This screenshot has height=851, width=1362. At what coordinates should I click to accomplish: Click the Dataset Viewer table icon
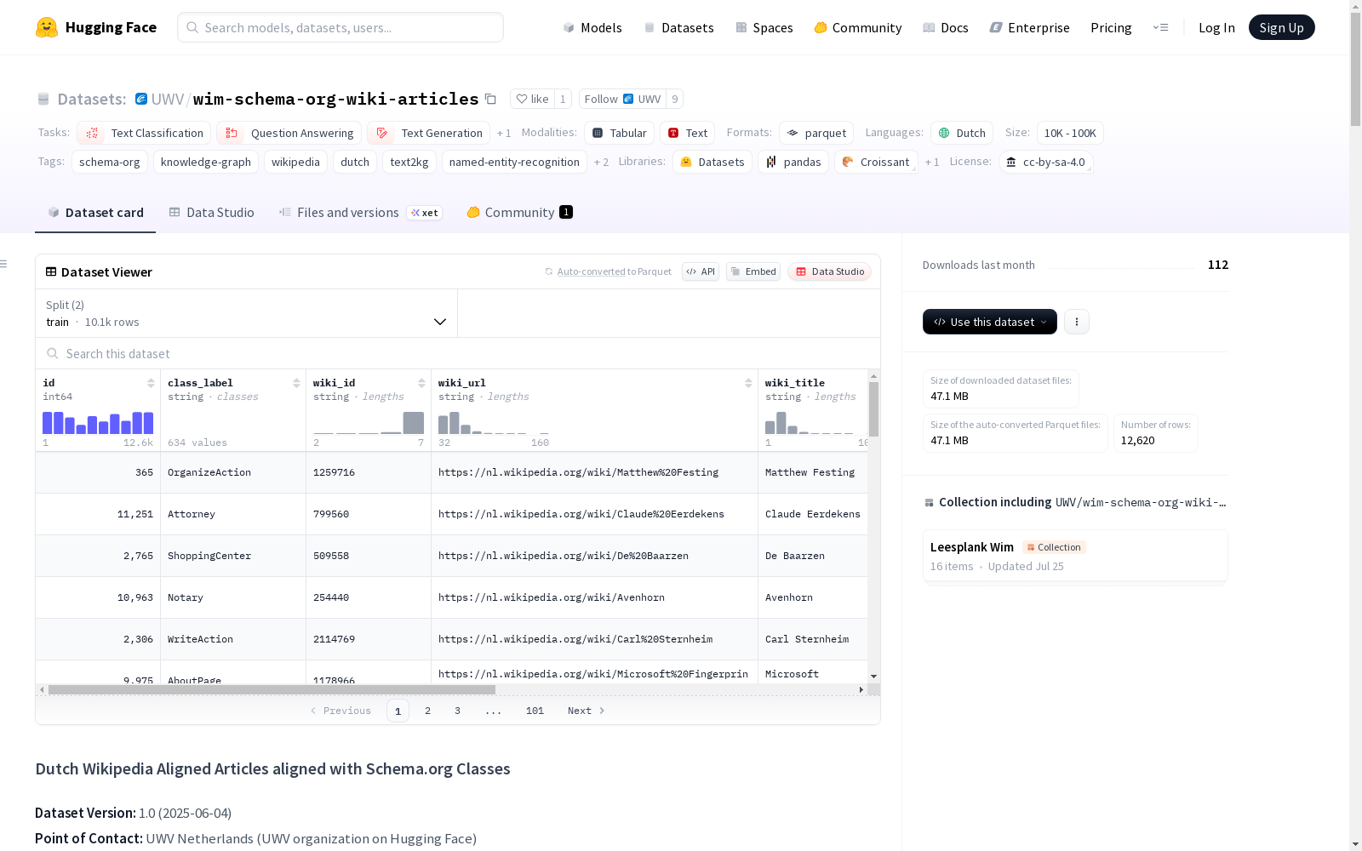[51, 271]
